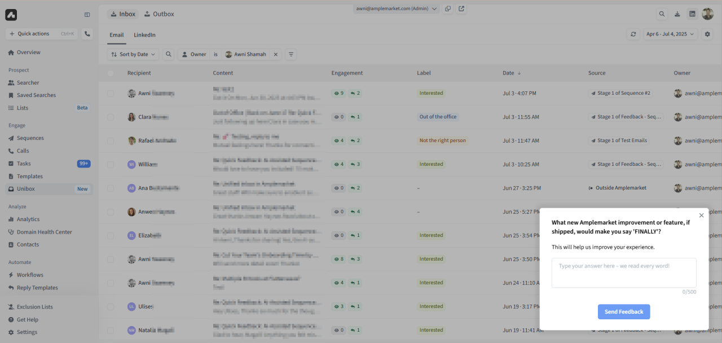Open the search icon beside Sort by Date

point(168,54)
